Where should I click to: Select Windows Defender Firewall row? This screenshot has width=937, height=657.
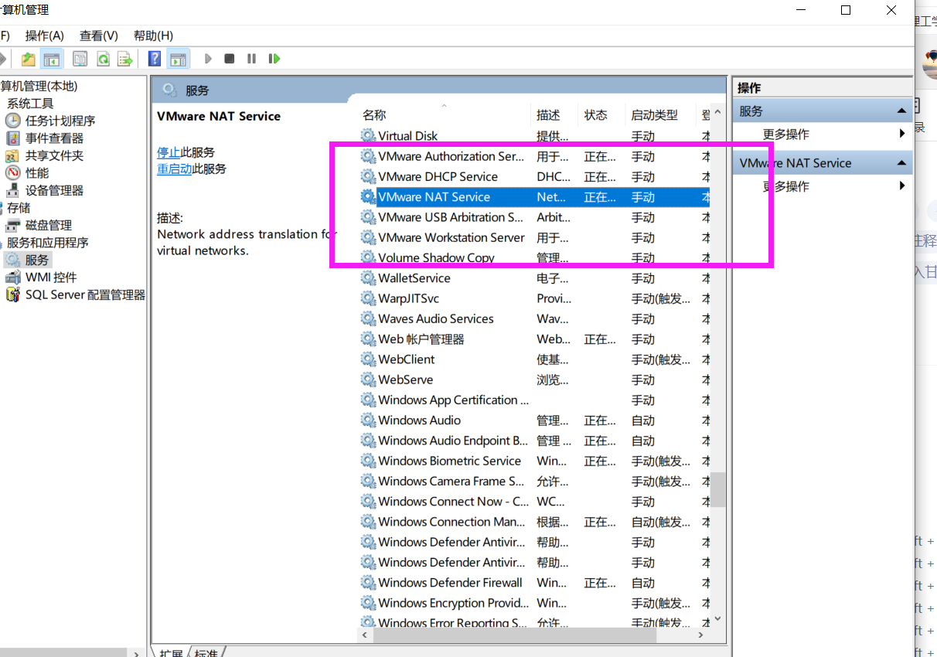click(x=534, y=583)
